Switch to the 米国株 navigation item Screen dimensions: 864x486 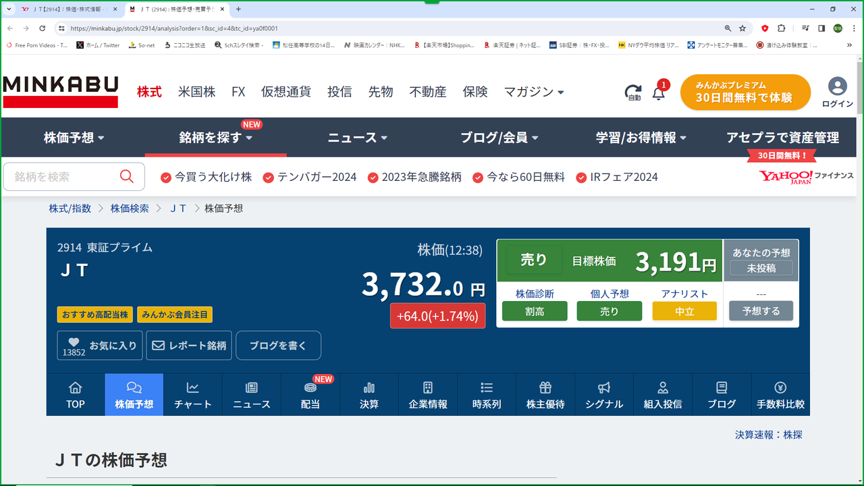(196, 92)
